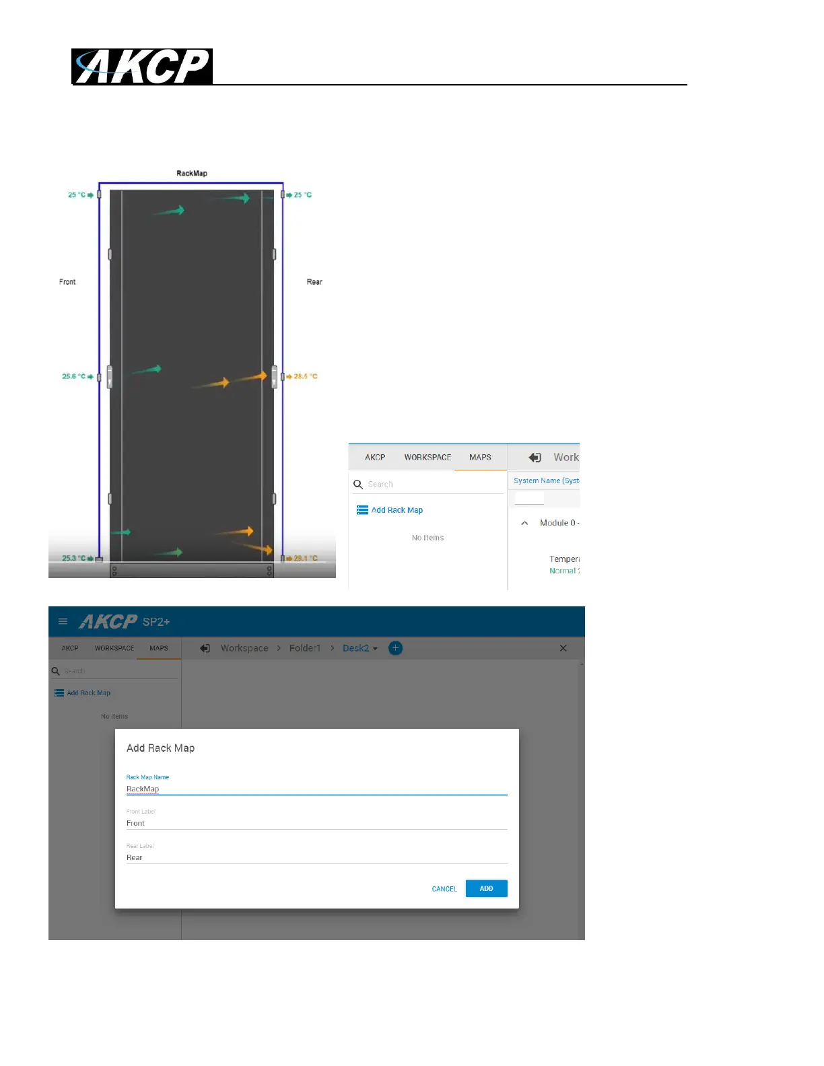Click the 28.1 °C temperature reading
824x1066 pixels.
pyautogui.click(x=306, y=558)
